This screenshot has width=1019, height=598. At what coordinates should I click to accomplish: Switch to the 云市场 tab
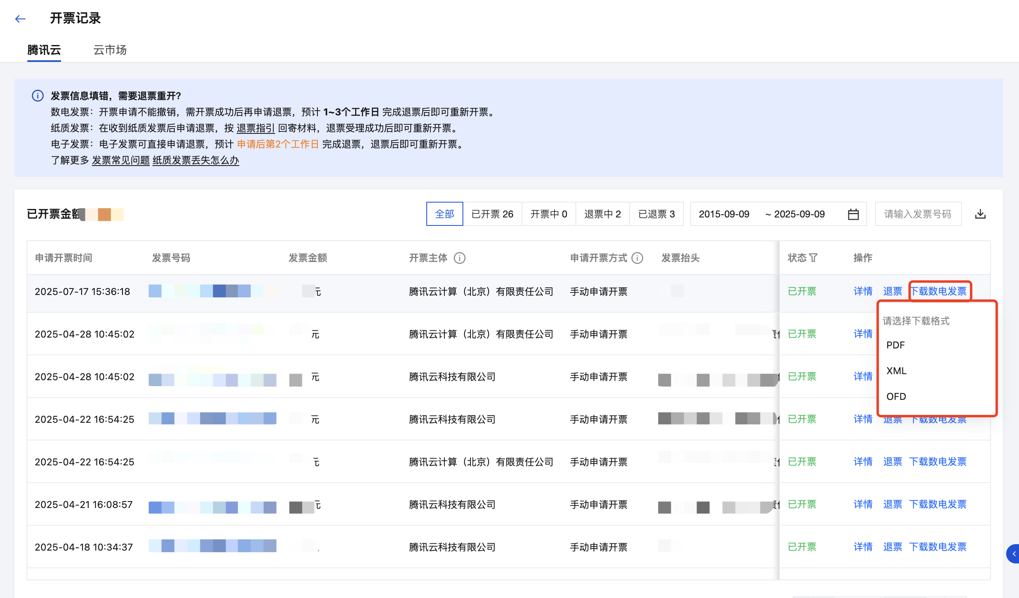110,50
